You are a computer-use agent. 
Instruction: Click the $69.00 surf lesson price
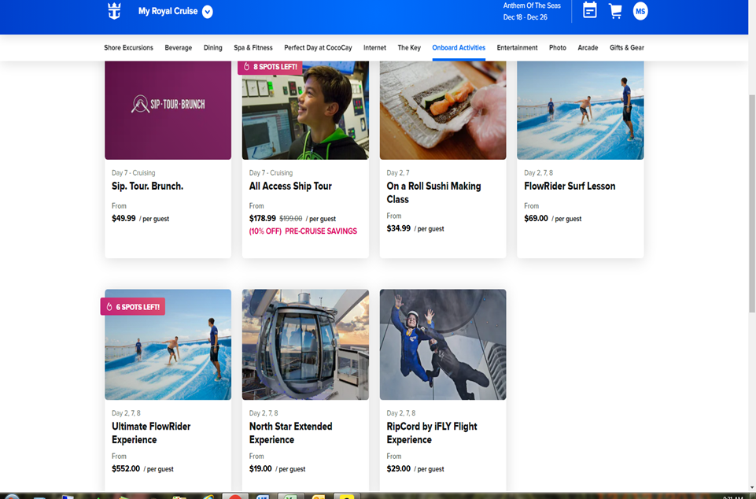(x=536, y=219)
